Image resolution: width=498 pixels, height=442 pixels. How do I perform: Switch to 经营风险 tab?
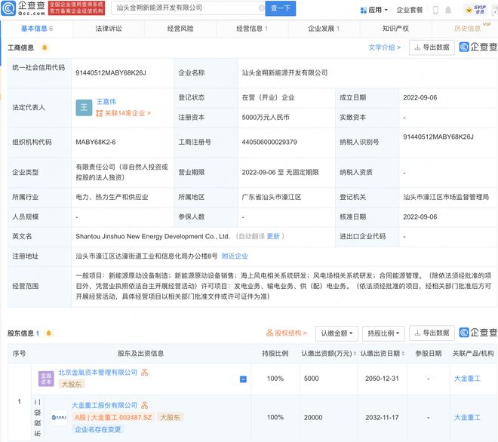180,29
